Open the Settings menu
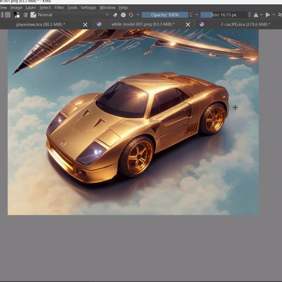The image size is (282, 282). [88, 8]
